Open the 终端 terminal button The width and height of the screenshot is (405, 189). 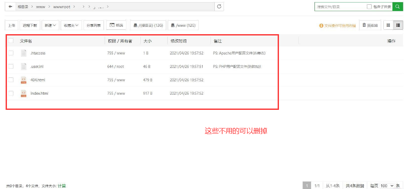click(116, 25)
